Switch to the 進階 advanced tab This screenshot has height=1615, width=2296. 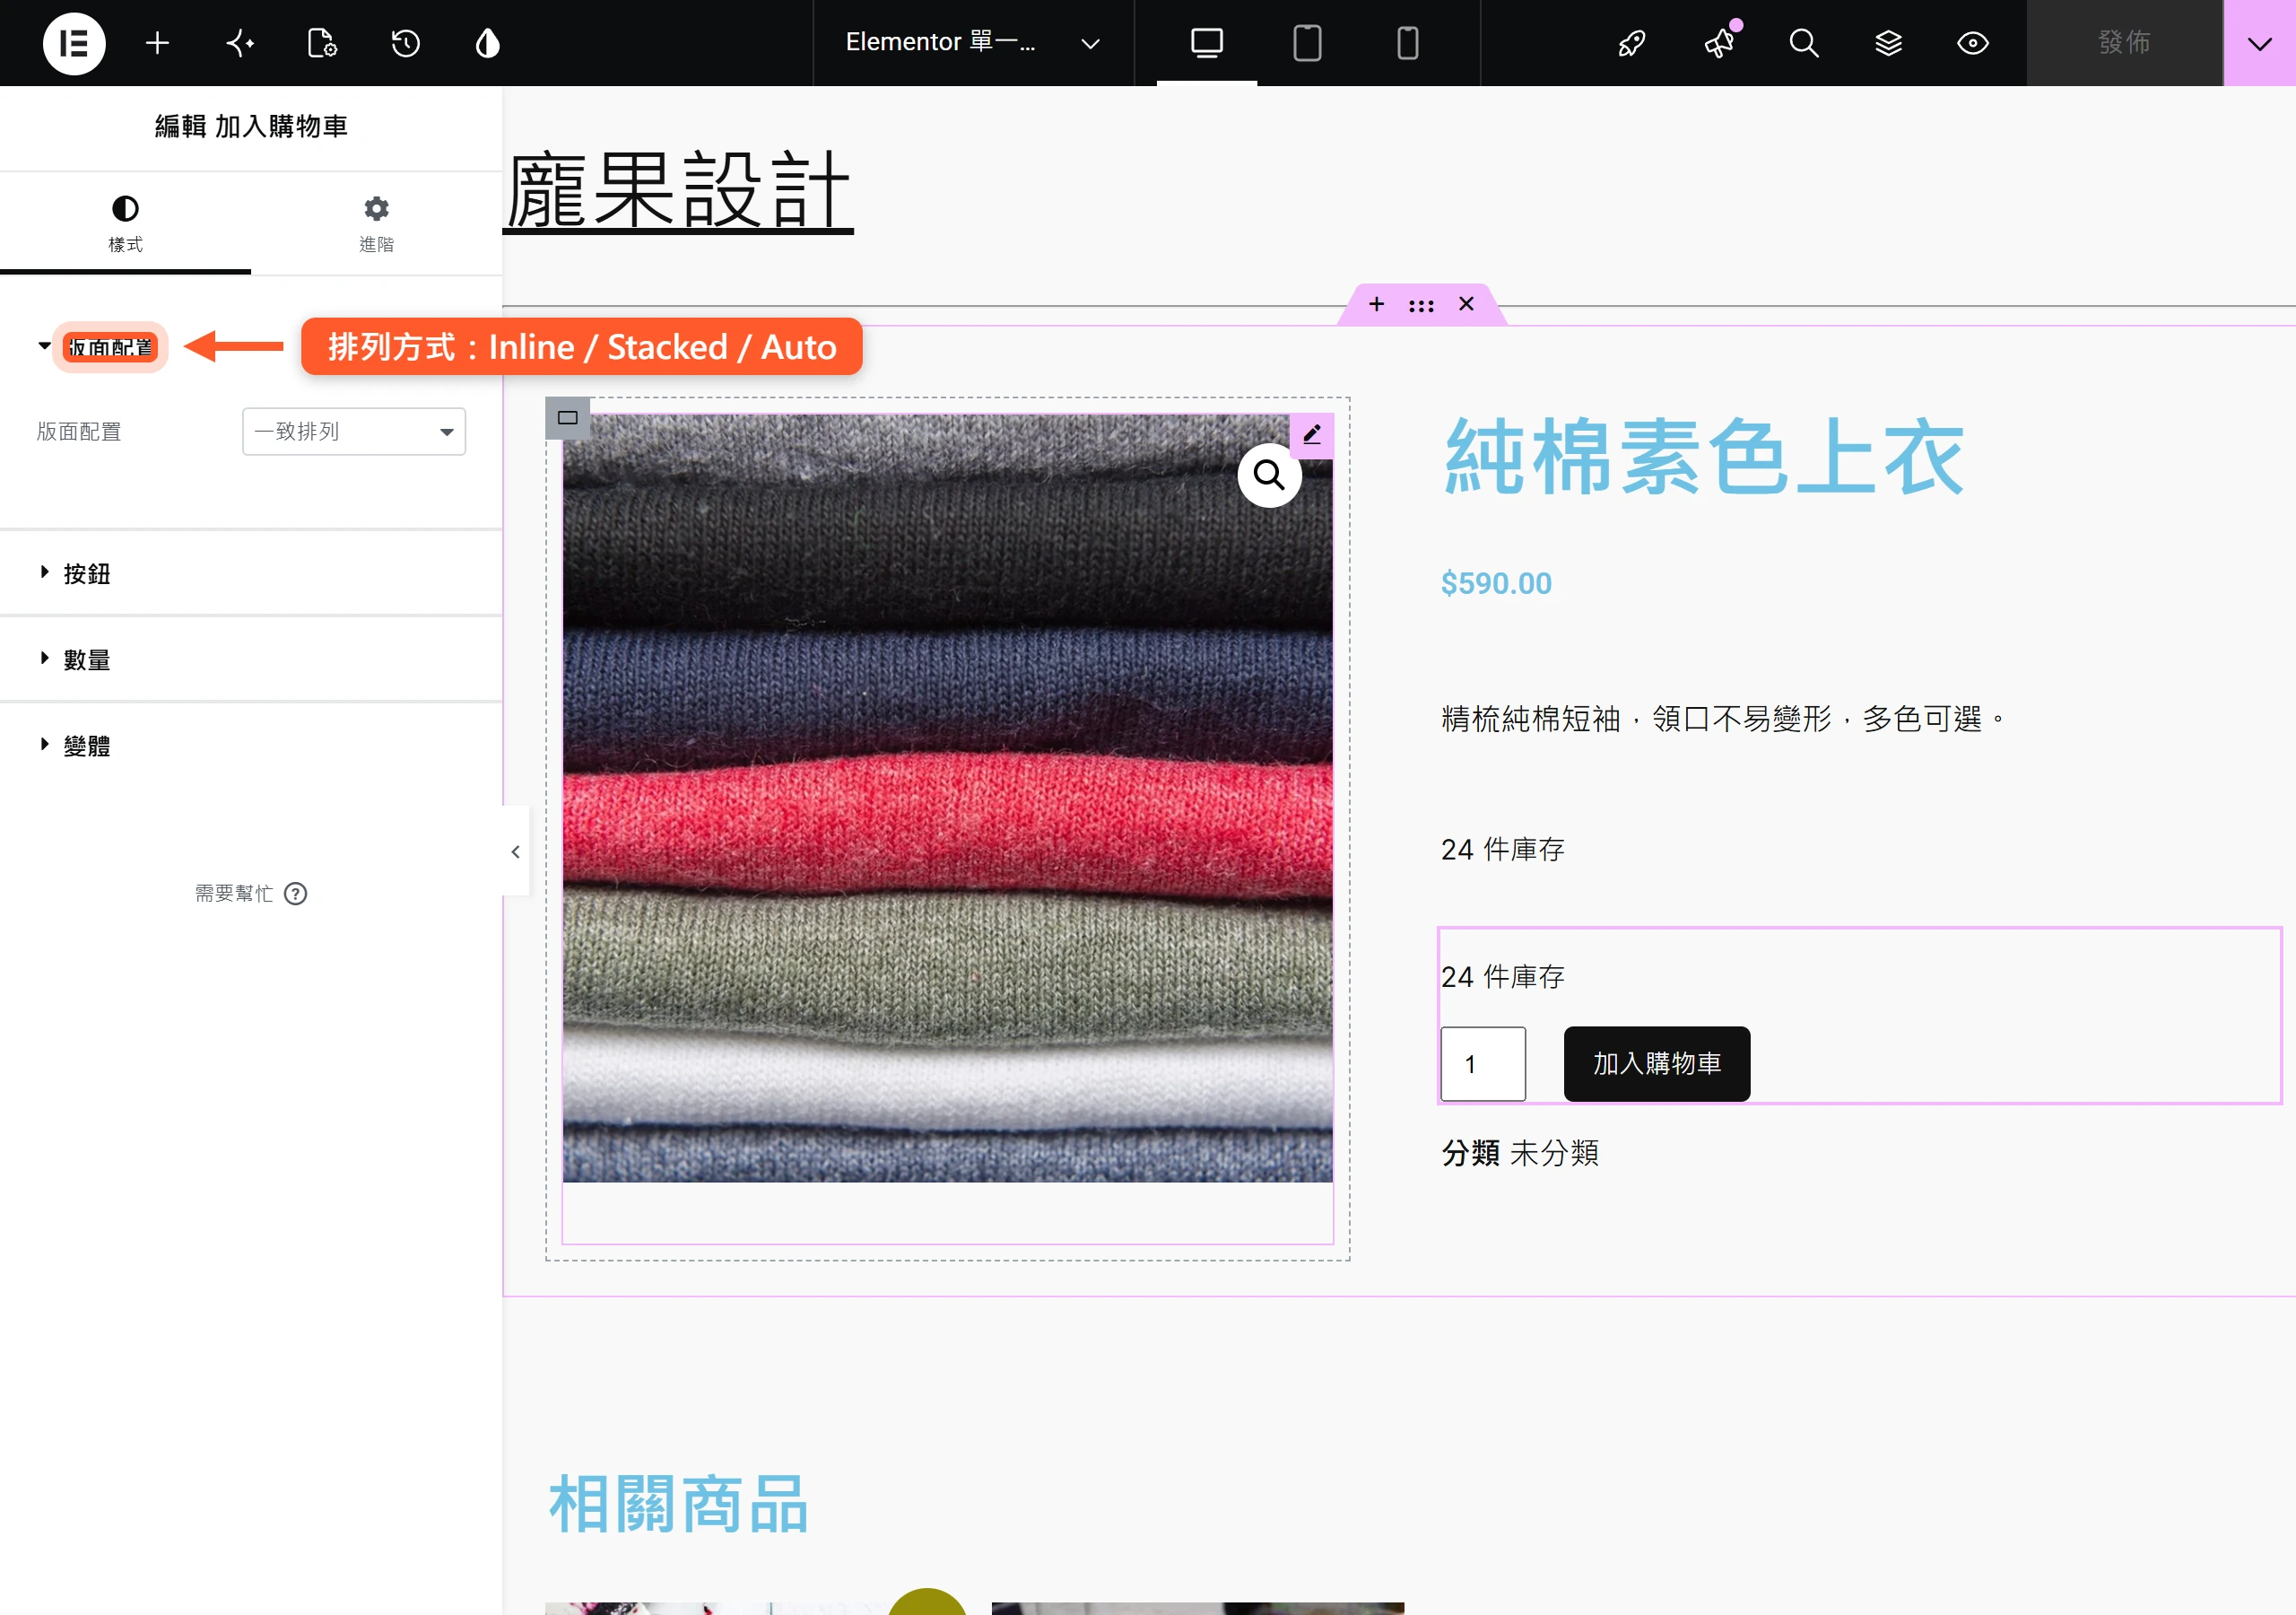(x=376, y=223)
